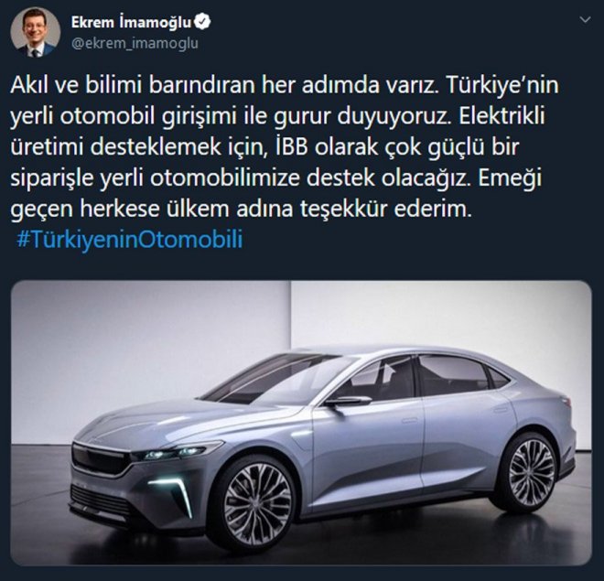The image size is (604, 581).
Task: Open the @ekrem_imamoglu handle
Action: click(135, 43)
